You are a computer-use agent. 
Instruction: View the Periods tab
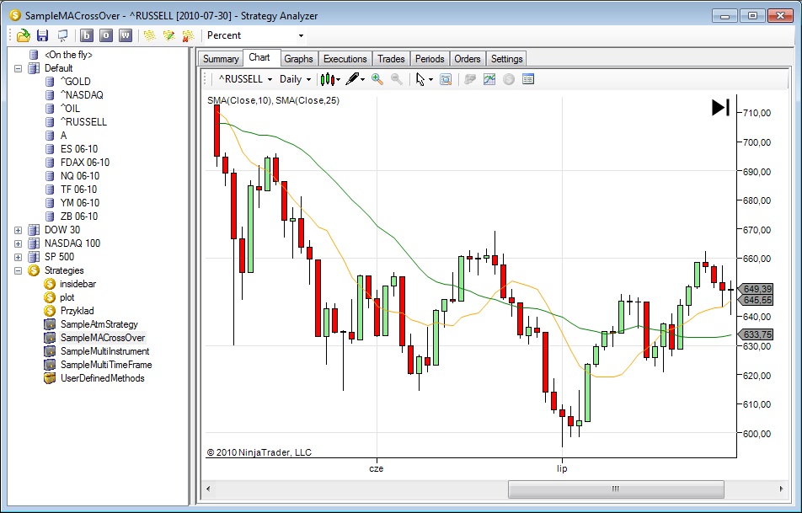430,59
